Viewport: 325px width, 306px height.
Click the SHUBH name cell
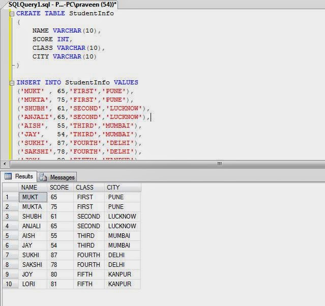[x=33, y=217]
